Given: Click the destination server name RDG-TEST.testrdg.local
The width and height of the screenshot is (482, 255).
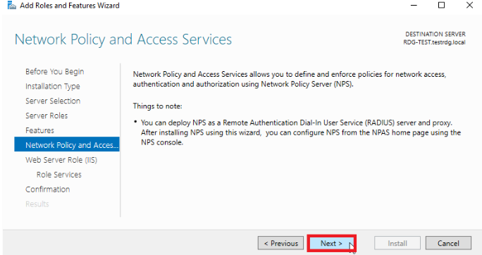Looking at the screenshot, I should click(x=434, y=42).
